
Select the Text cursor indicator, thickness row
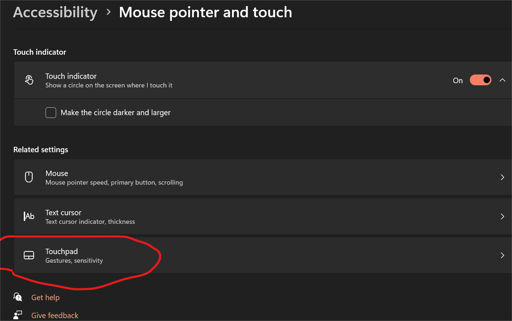[263, 216]
